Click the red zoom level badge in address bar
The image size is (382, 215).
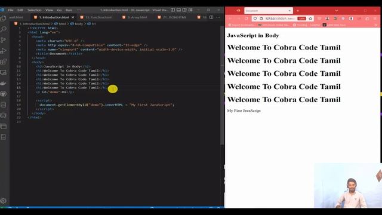pyautogui.click(x=301, y=19)
